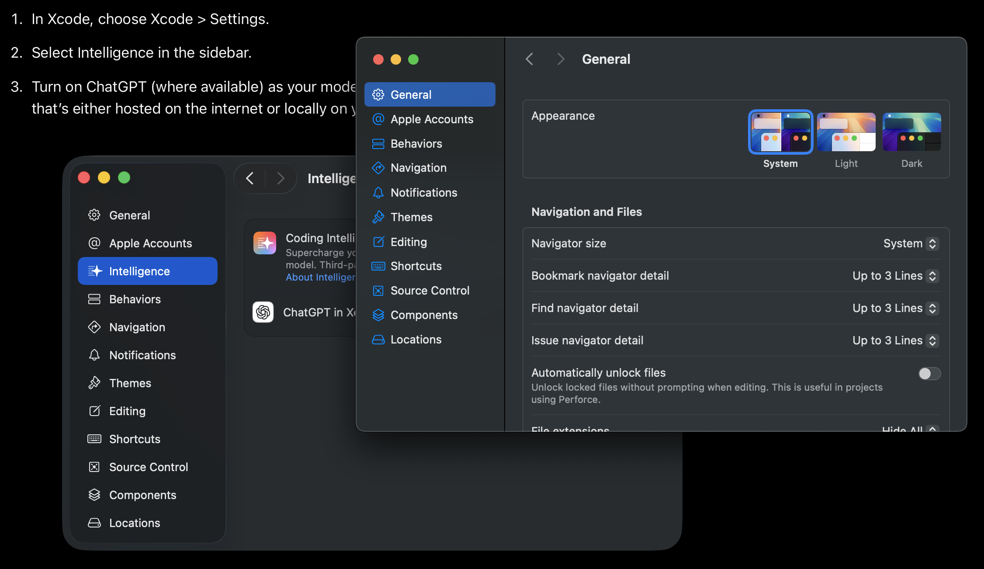
Task: Click the Source Control icon in the back window
Action: pos(94,467)
